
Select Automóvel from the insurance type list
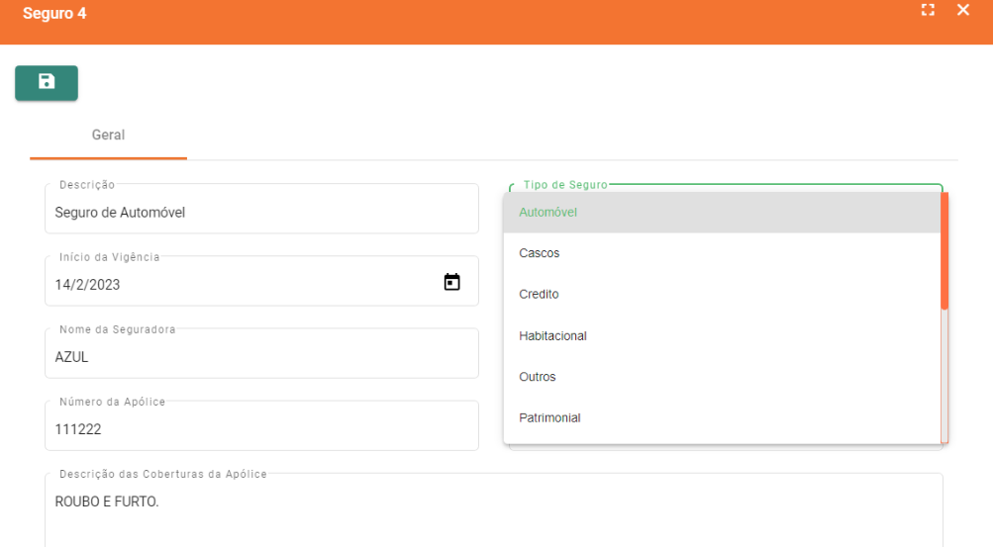pos(547,212)
